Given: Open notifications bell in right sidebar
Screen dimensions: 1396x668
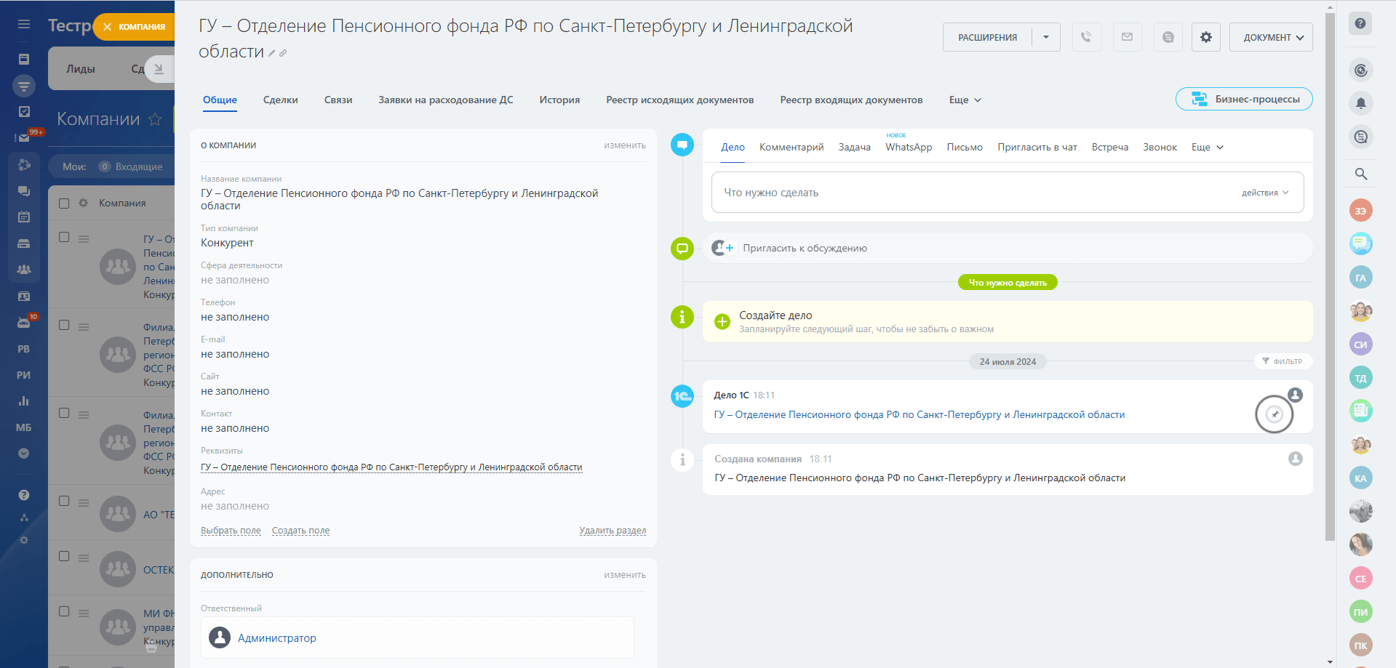Looking at the screenshot, I should click(1360, 104).
